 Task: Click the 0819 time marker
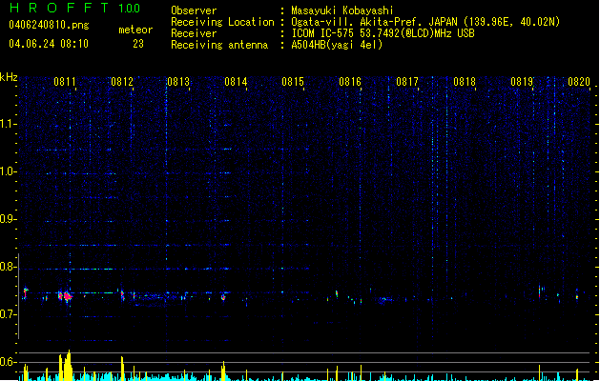(x=522, y=82)
